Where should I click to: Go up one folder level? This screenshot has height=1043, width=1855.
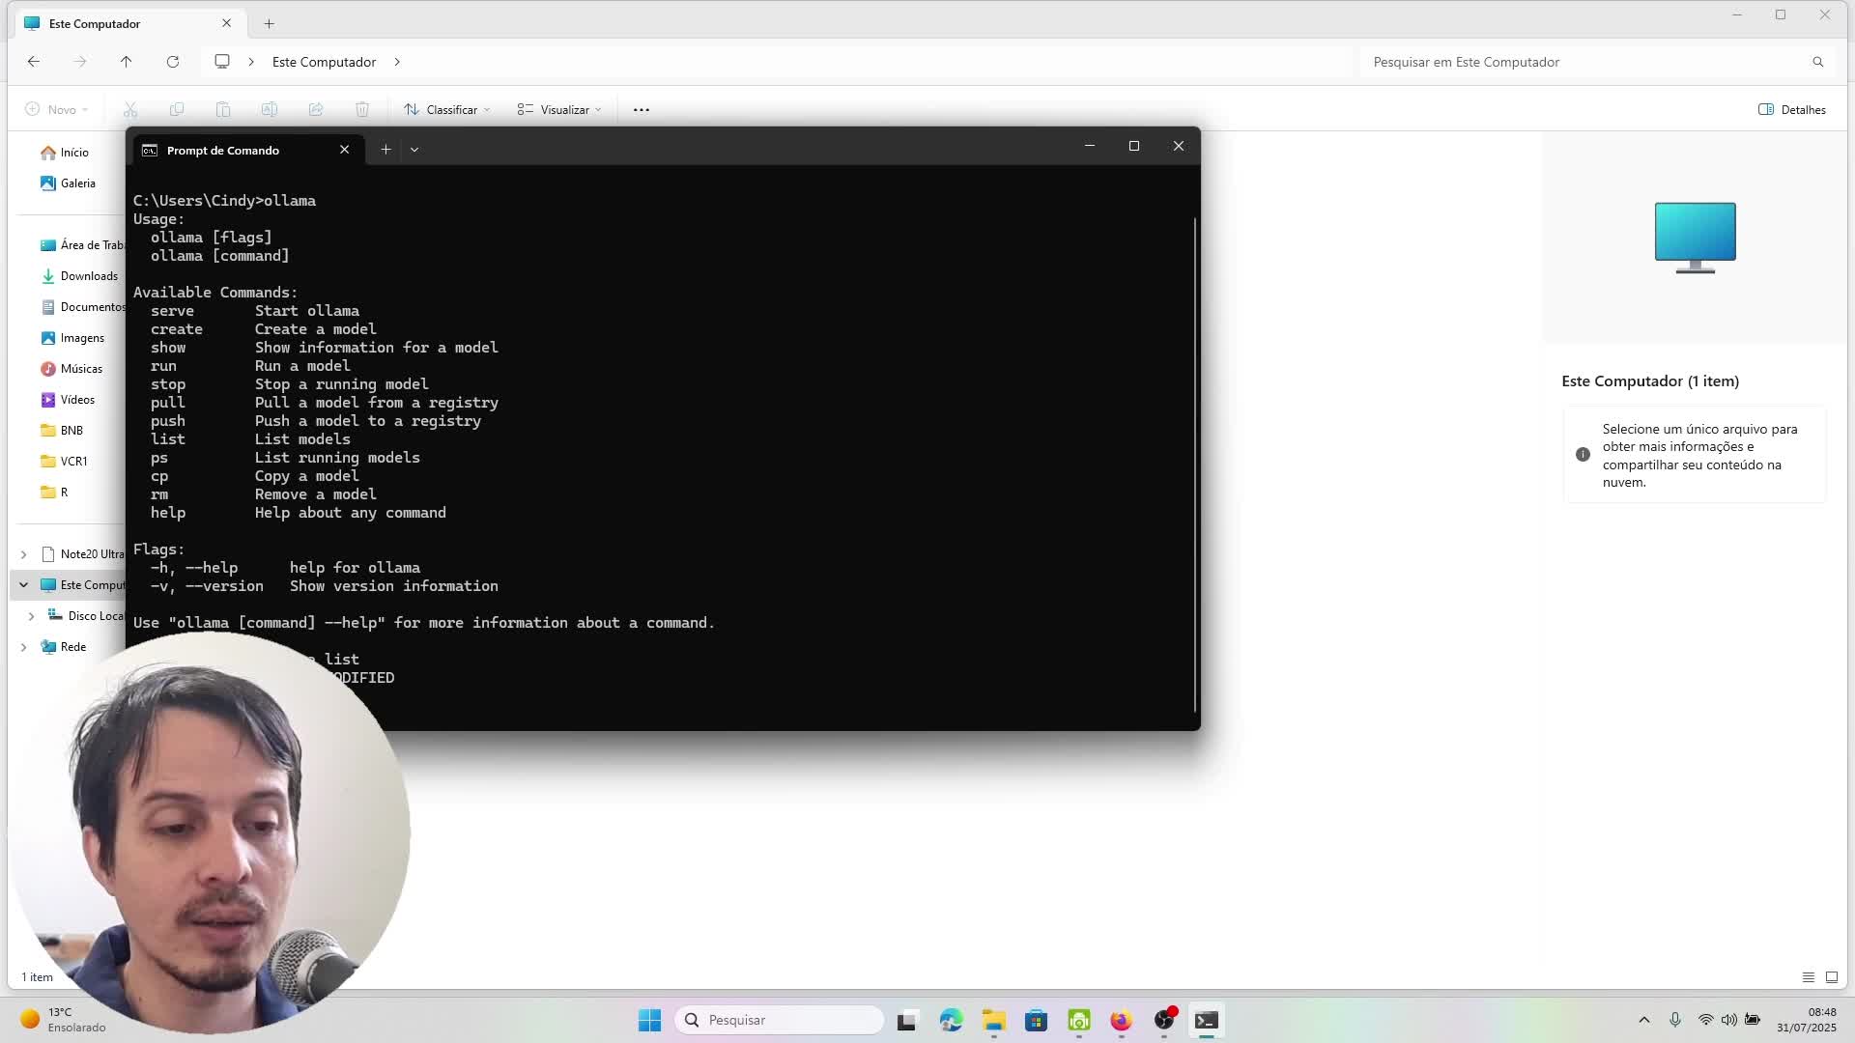pos(126,62)
